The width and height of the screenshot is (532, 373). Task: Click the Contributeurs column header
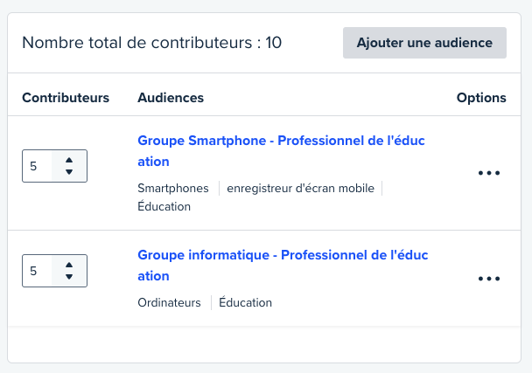pos(66,98)
